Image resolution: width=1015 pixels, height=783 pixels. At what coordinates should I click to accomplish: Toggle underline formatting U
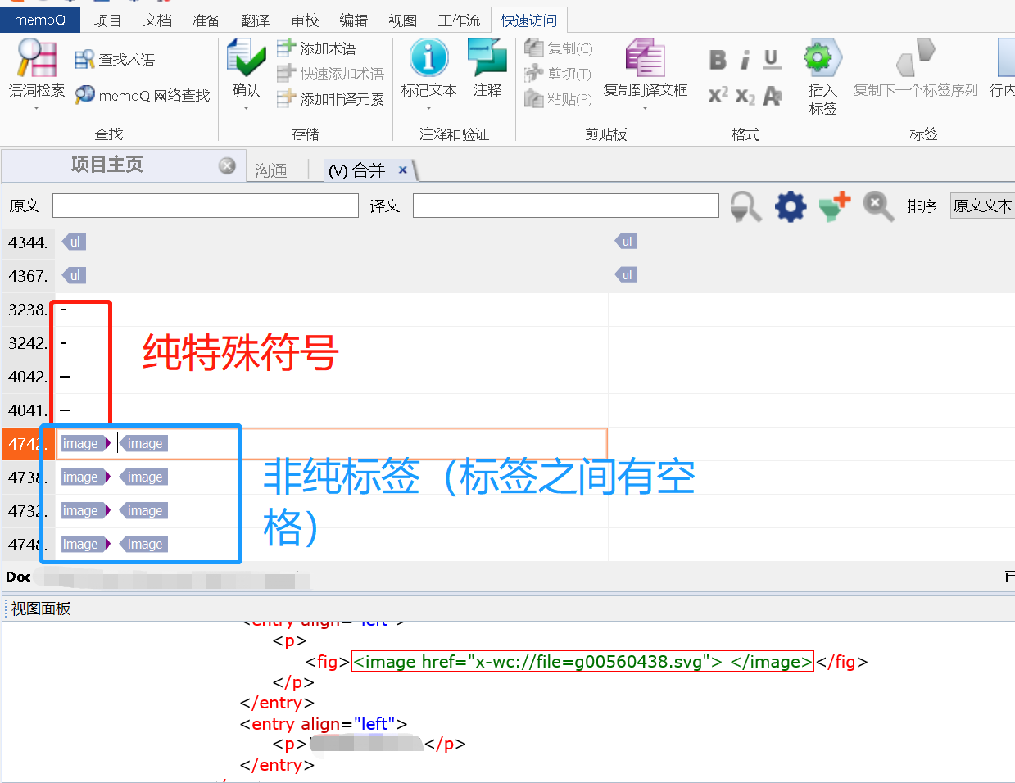click(772, 60)
